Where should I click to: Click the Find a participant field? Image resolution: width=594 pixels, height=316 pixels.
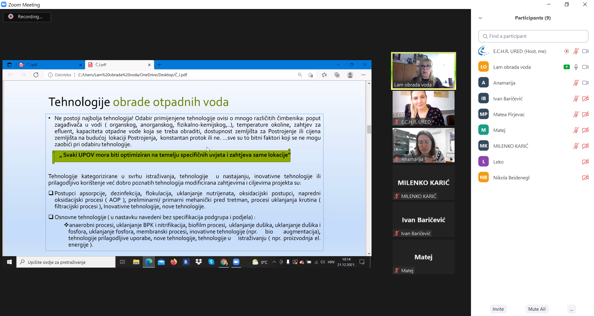coord(533,36)
